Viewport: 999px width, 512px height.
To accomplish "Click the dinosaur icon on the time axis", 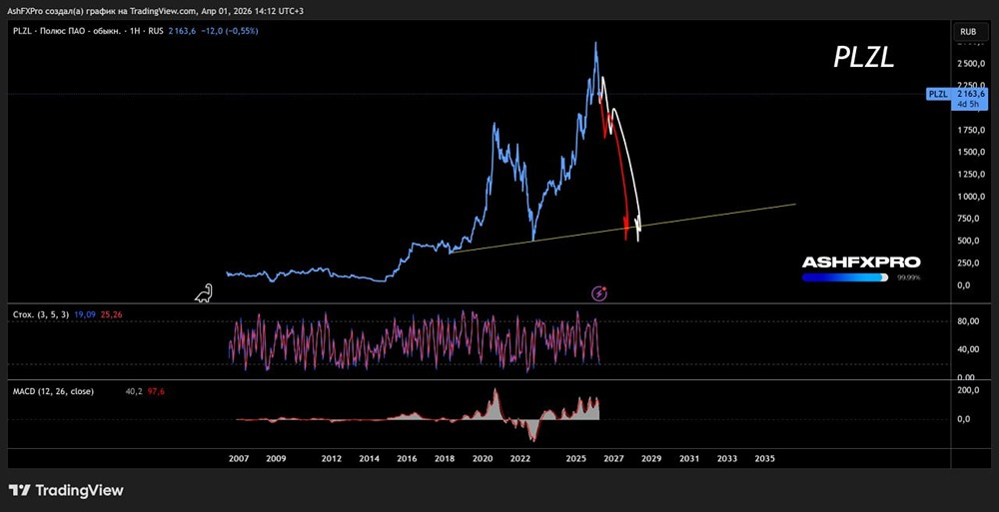I will (x=204, y=293).
